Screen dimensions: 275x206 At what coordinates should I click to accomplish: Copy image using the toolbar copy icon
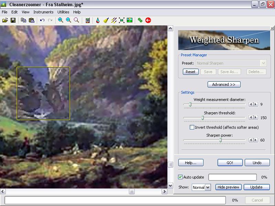click(x=23, y=20)
